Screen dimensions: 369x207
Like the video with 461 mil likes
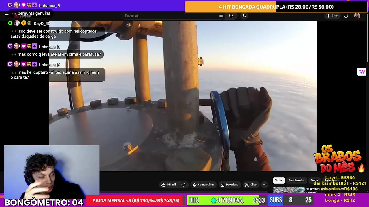(169, 185)
